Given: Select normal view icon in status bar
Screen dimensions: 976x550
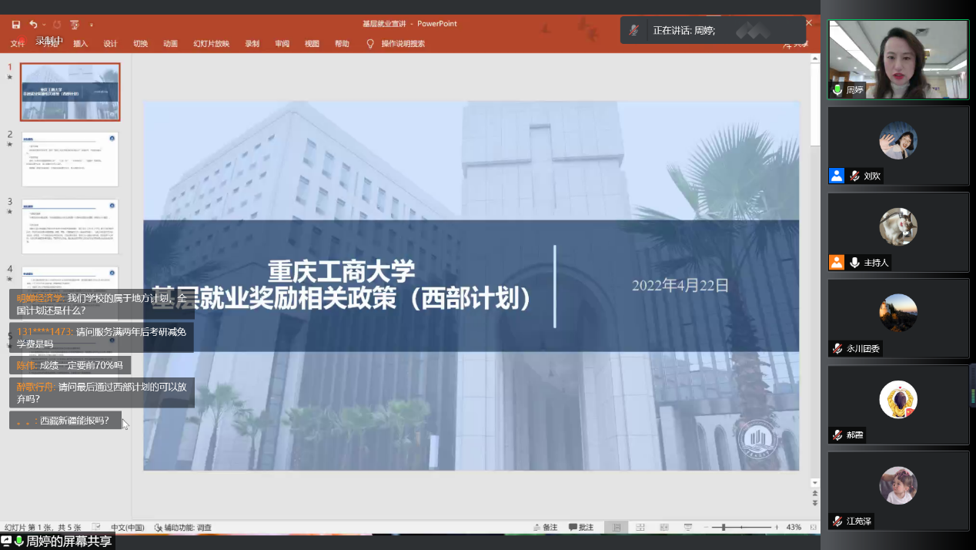Looking at the screenshot, I should coord(617,528).
